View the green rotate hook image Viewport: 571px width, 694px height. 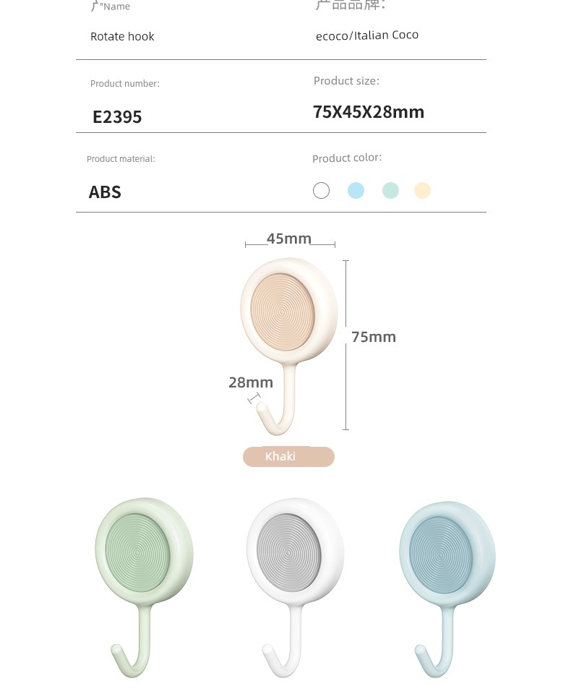(144, 588)
